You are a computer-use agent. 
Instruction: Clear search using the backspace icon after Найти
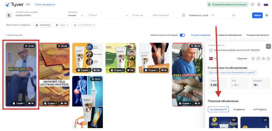267,15
